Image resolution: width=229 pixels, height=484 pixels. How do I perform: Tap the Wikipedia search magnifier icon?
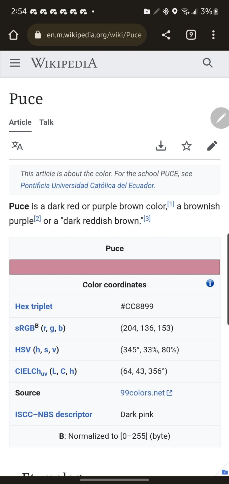point(208,63)
